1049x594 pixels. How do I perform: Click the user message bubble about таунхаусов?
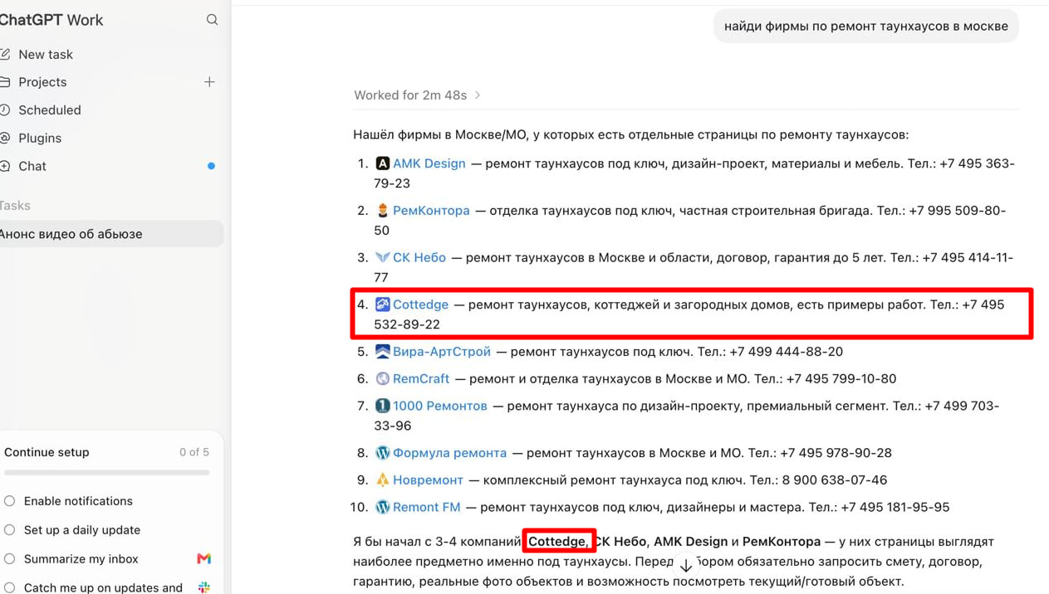pyautogui.click(x=866, y=26)
